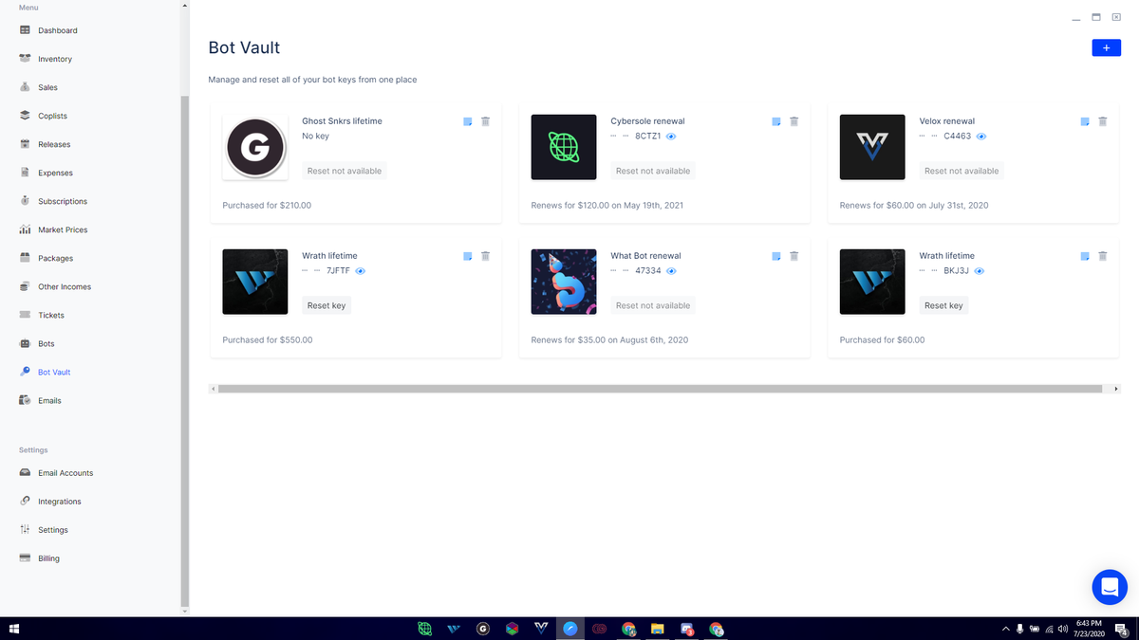Delete the What Bot renewal entry
The image size is (1139, 640).
(794, 256)
